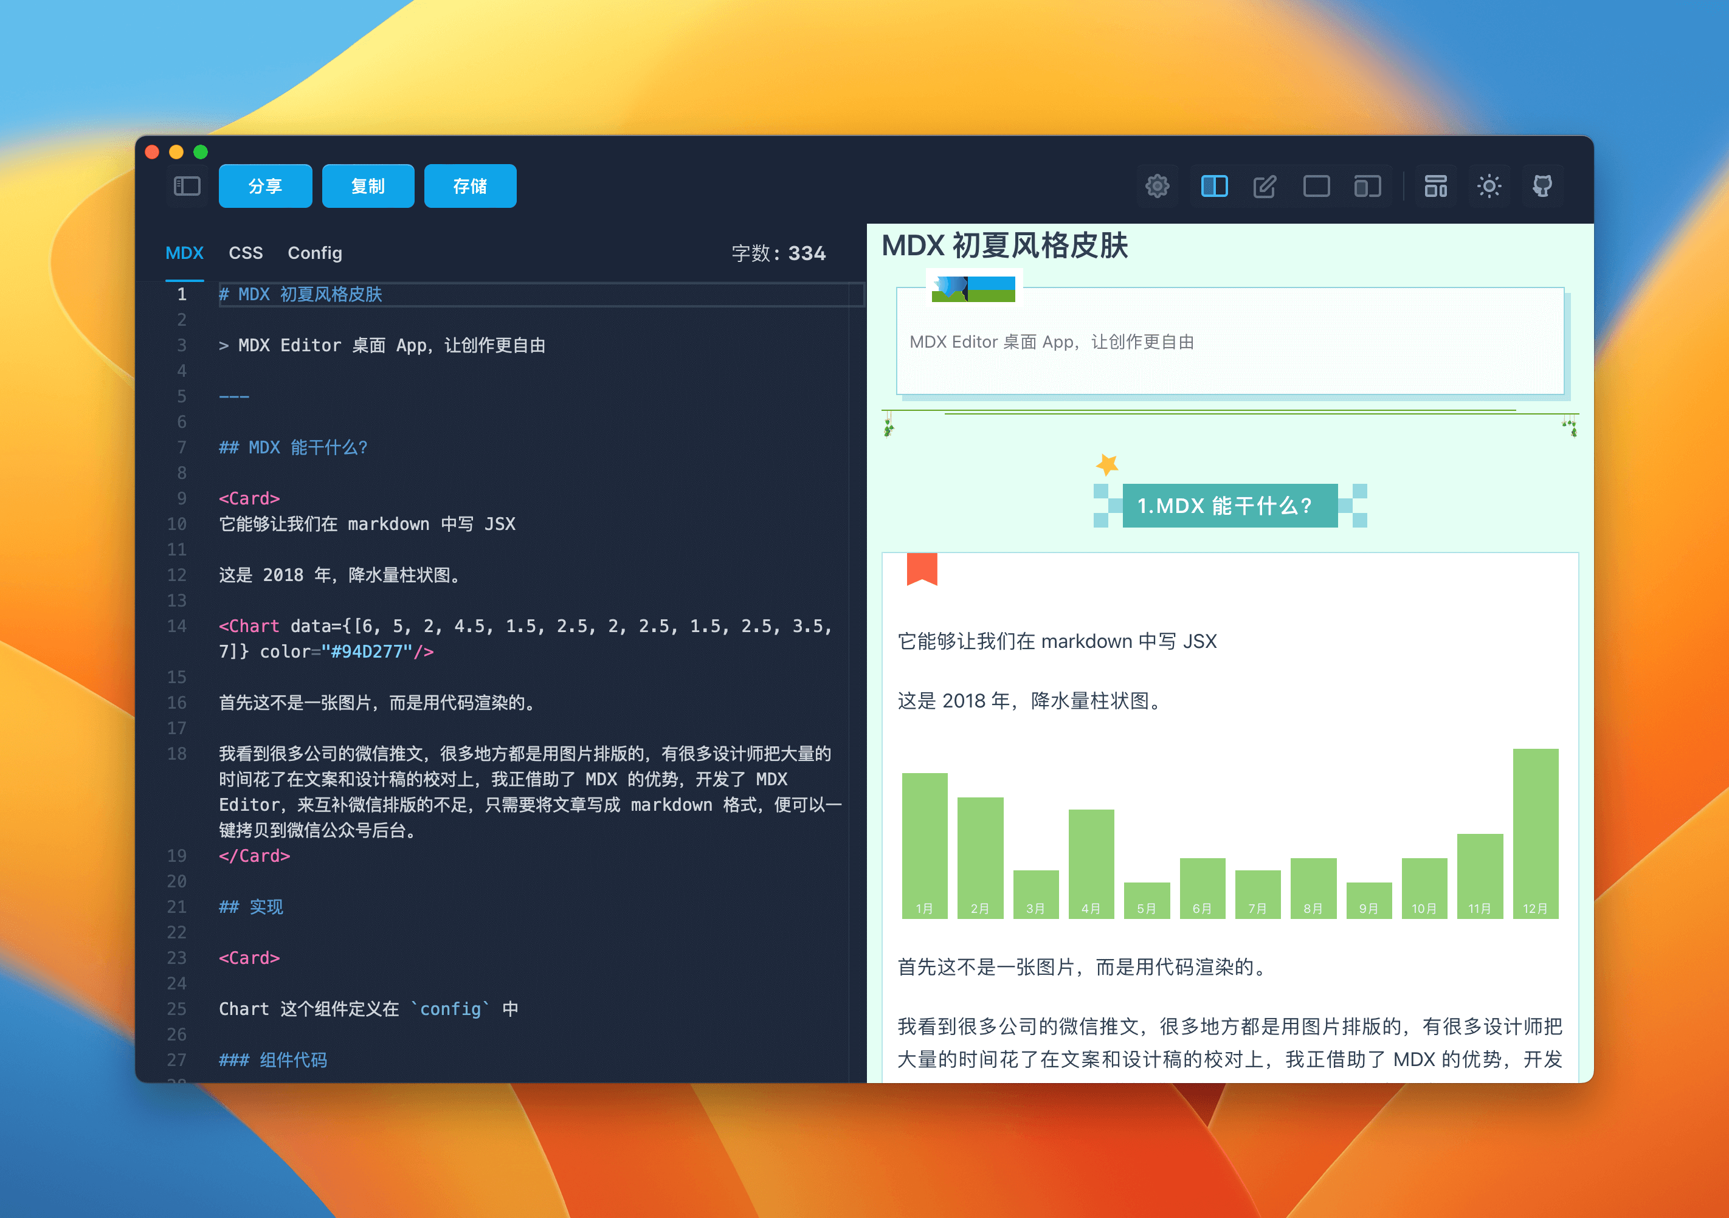The width and height of the screenshot is (1729, 1218).
Task: Open the GitHub cat icon
Action: point(1542,186)
